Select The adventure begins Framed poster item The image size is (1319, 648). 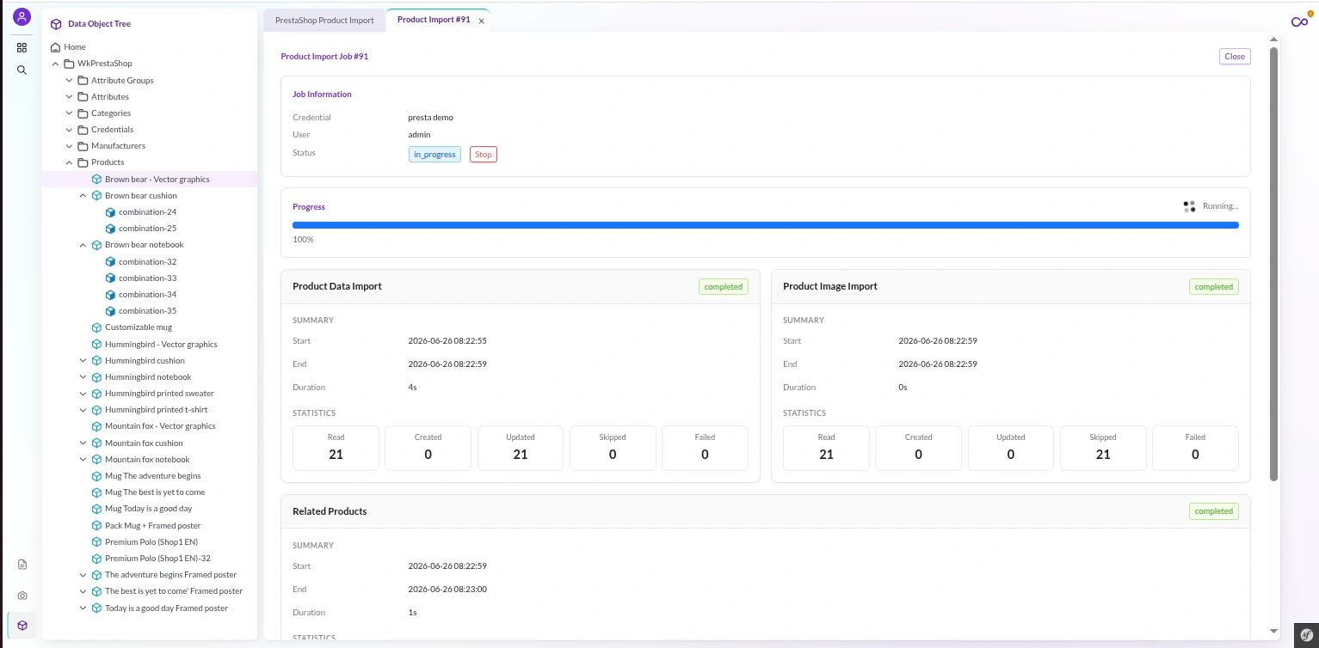pos(170,575)
